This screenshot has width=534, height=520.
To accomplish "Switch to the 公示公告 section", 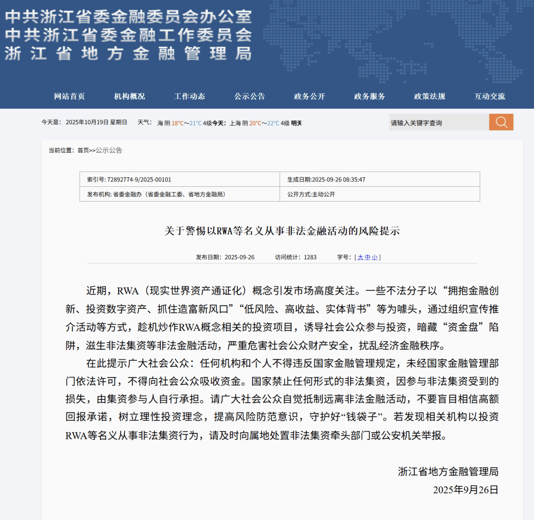I will click(x=249, y=96).
